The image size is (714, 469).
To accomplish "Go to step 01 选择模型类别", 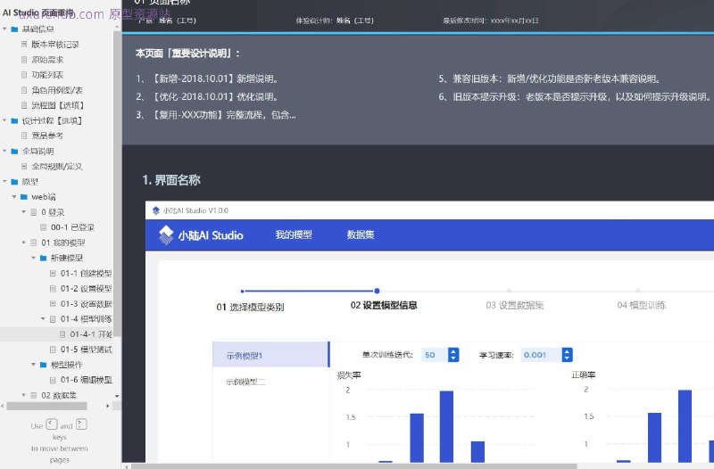I will [x=250, y=307].
